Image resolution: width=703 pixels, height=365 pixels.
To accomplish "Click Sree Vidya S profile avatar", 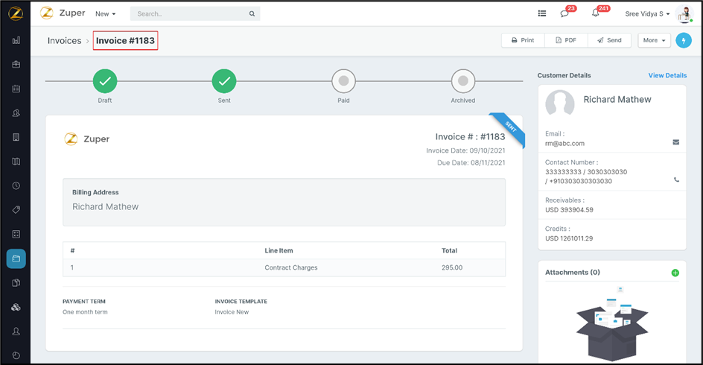I will click(684, 14).
